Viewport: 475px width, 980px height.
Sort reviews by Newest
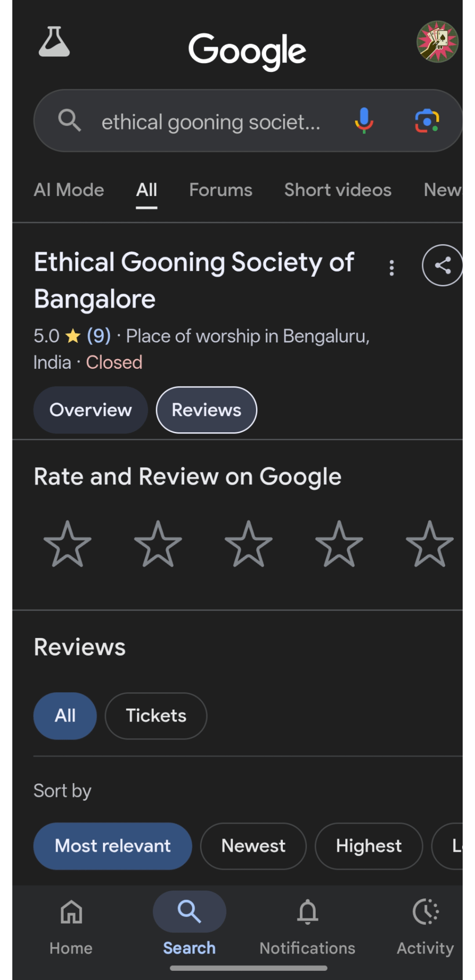(x=253, y=846)
